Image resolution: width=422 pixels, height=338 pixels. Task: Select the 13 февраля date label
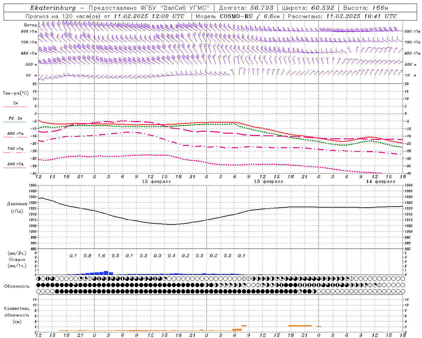pyautogui.click(x=268, y=182)
